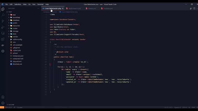198x111 pixels.
Task: Open the .env file in explorer
Action: click(x=14, y=42)
